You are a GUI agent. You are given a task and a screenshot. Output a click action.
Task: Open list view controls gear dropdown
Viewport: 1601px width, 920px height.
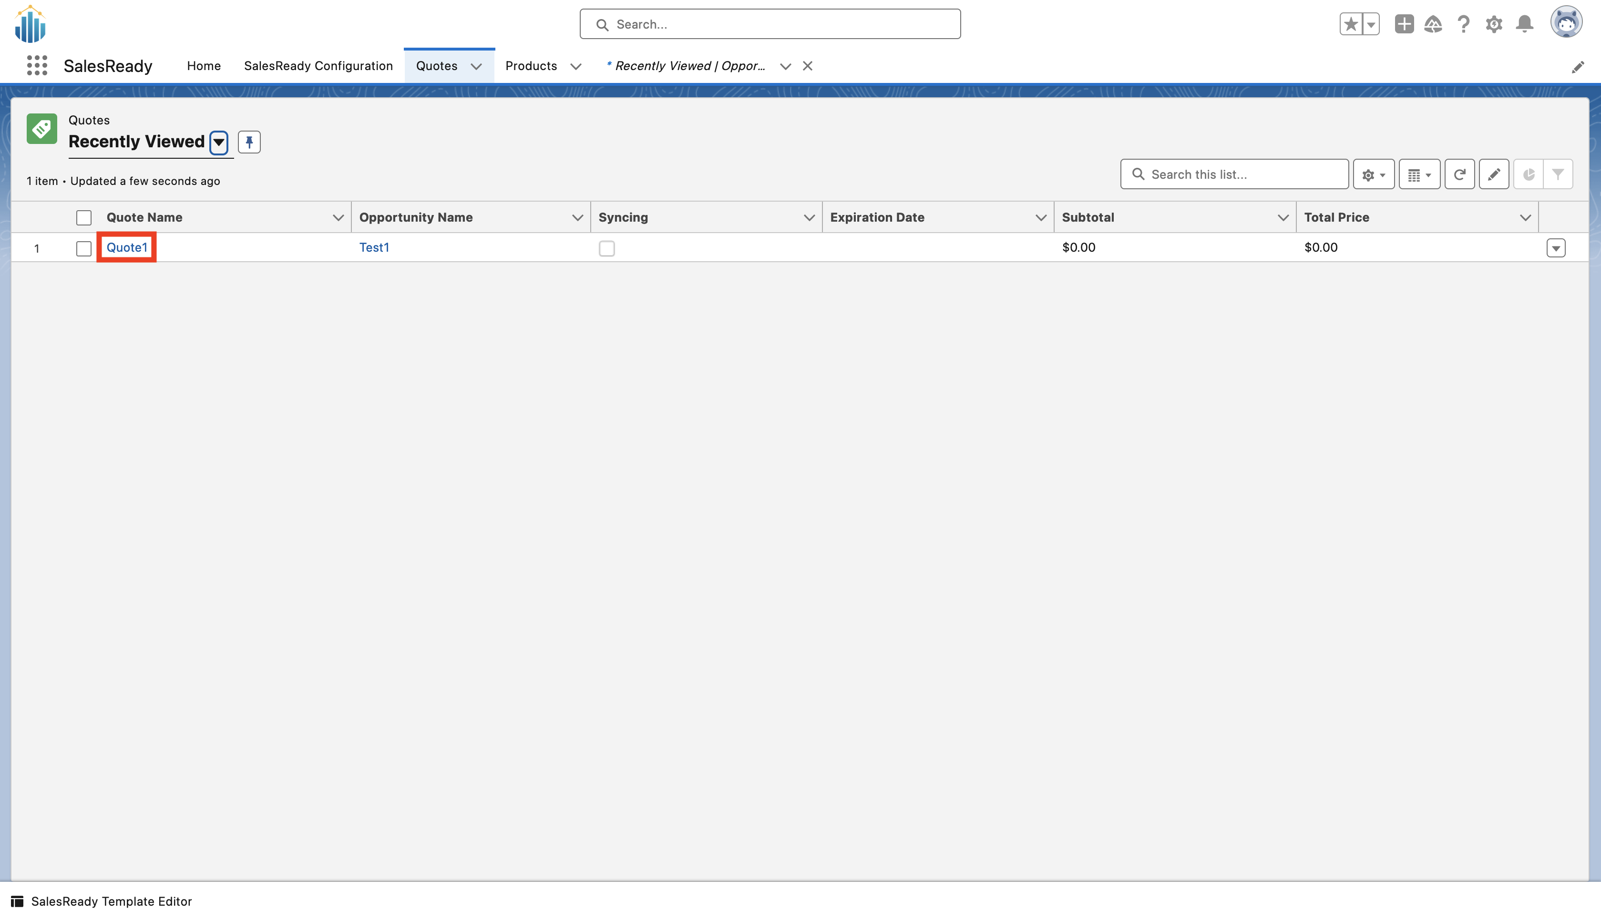click(x=1373, y=174)
